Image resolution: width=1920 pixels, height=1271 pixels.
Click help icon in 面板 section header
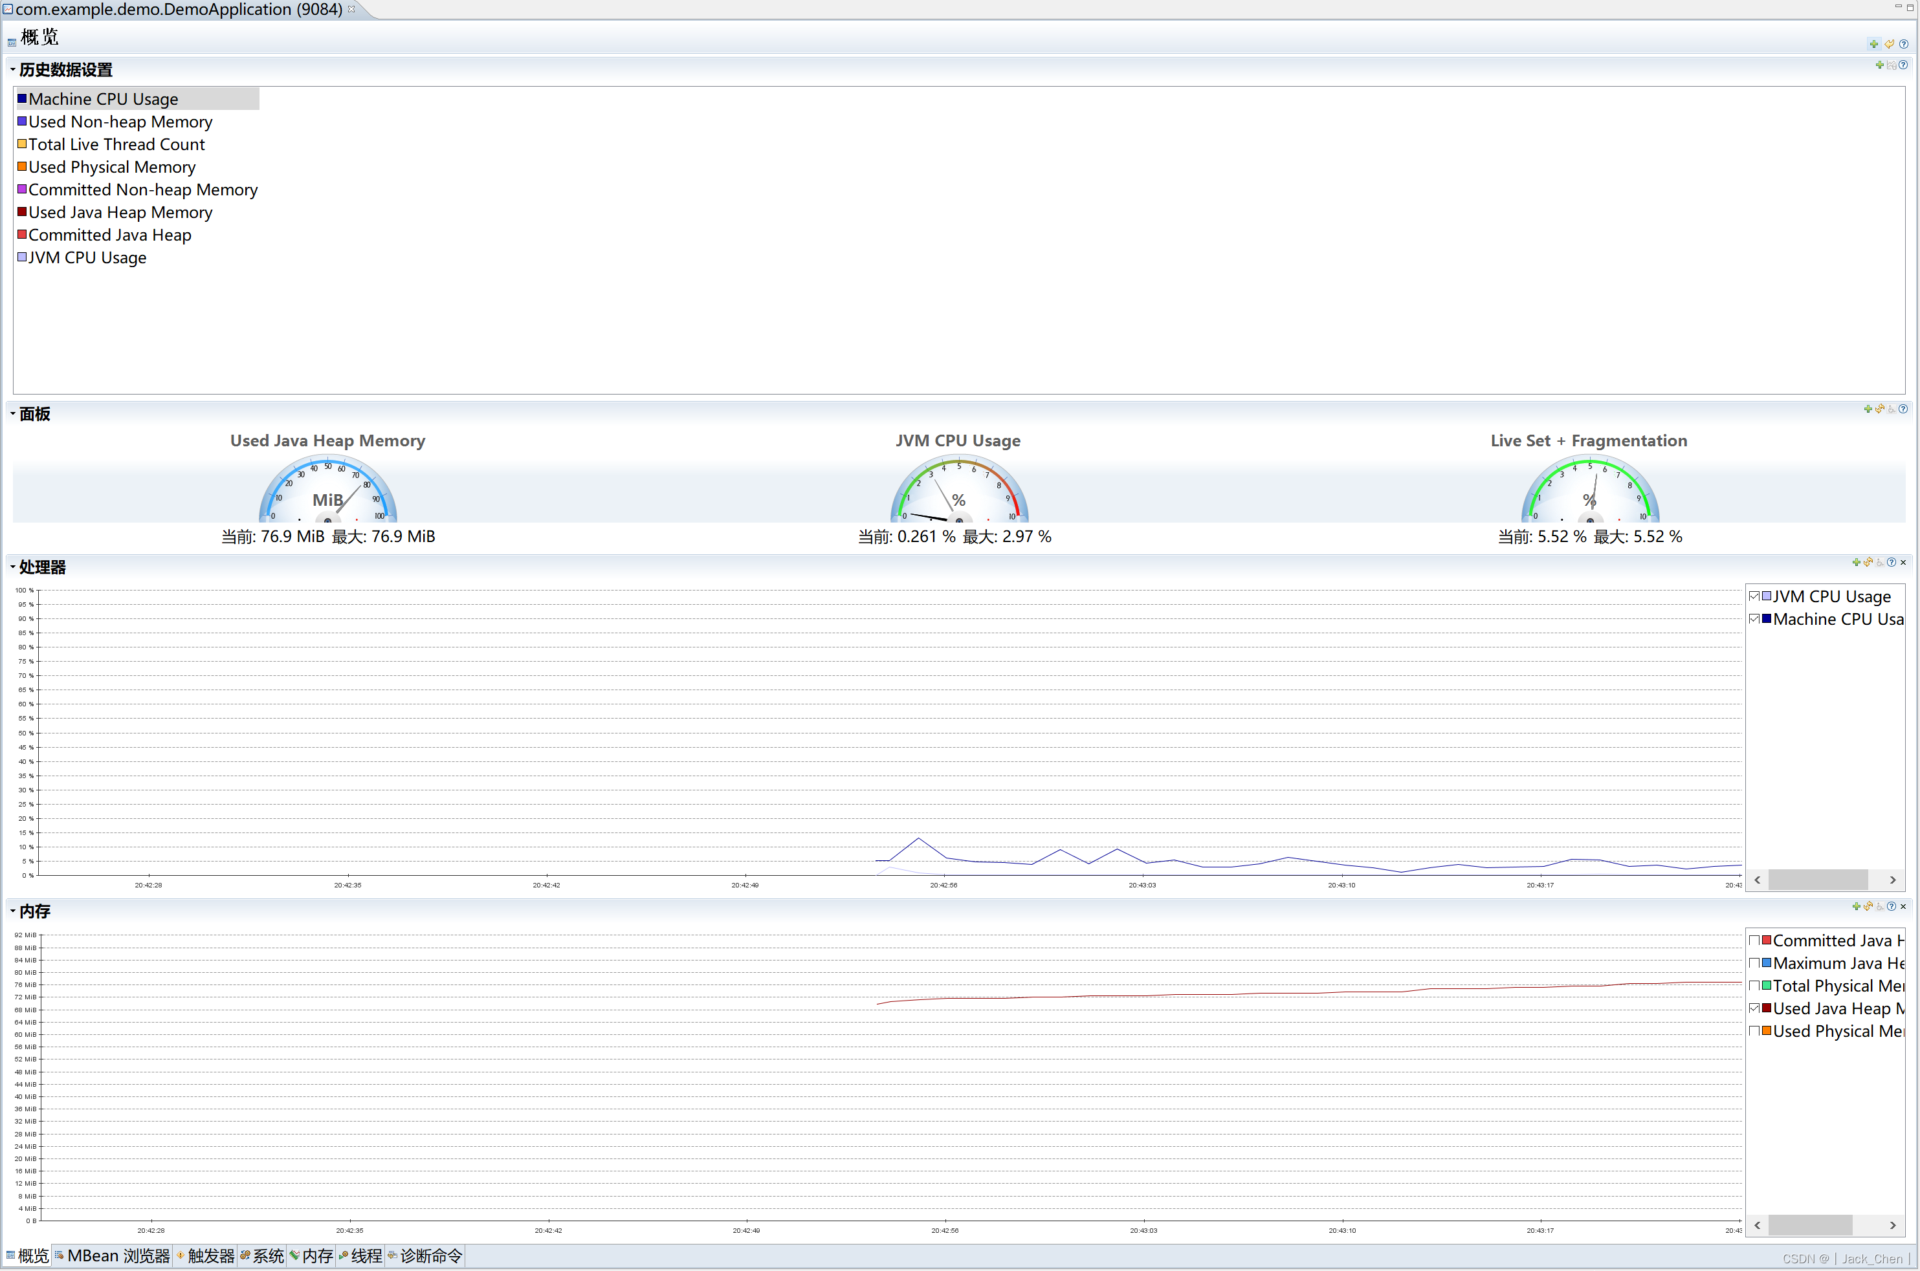(1903, 409)
